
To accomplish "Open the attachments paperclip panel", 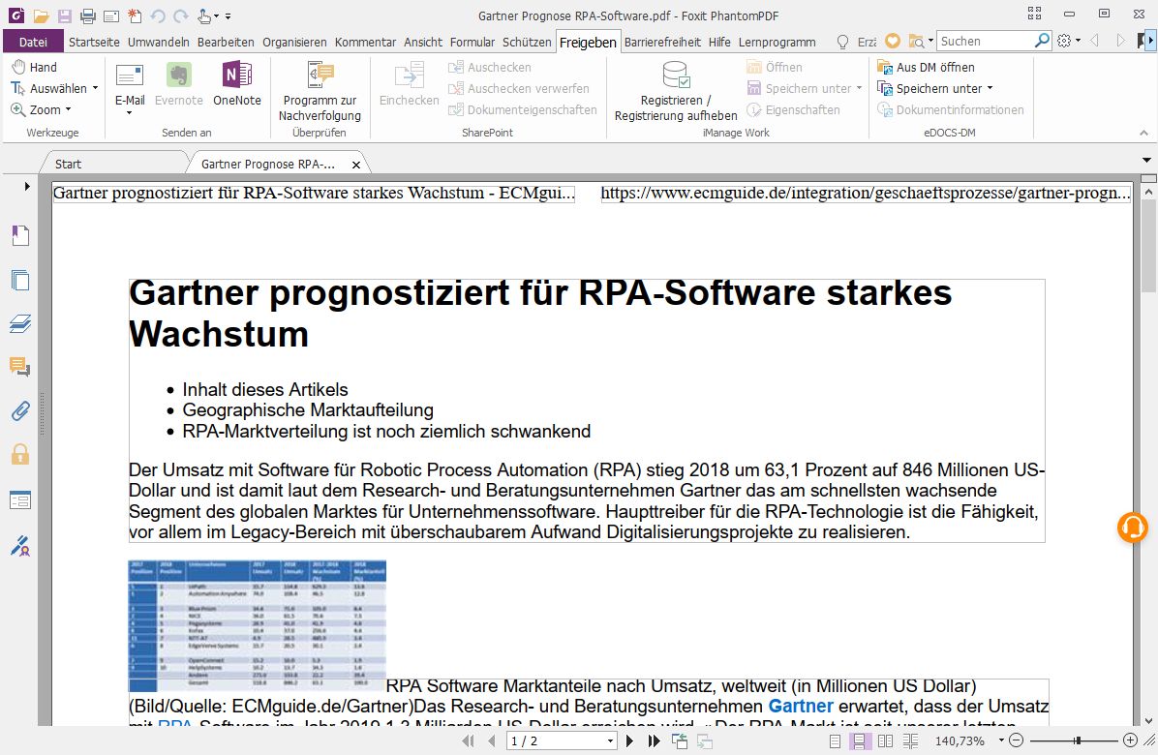I will coord(20,410).
